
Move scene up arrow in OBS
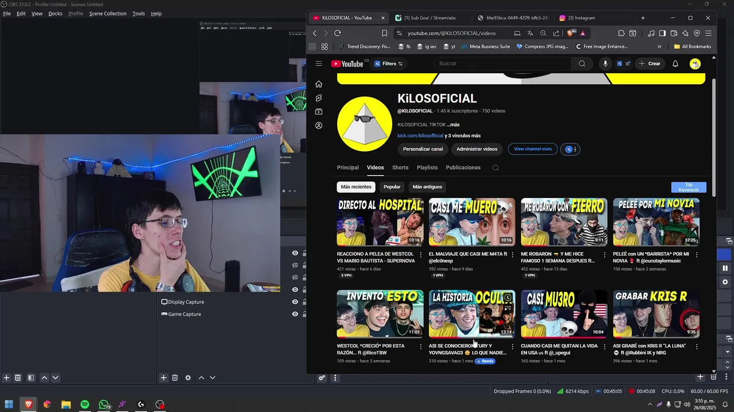44,378
